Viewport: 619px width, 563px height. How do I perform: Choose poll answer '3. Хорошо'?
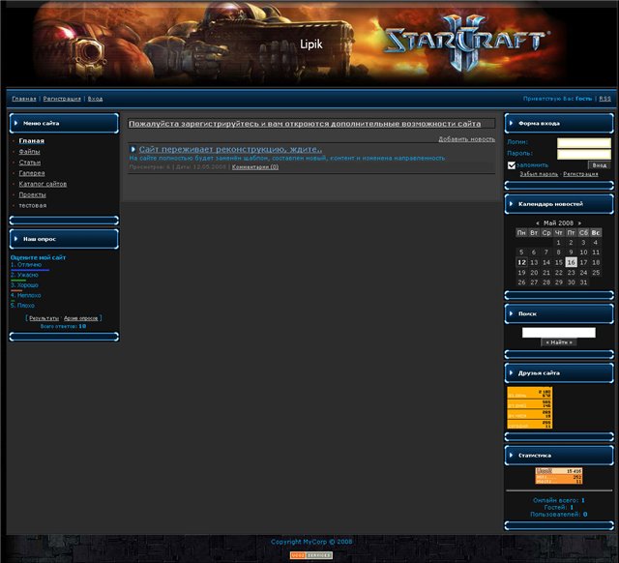[24, 285]
